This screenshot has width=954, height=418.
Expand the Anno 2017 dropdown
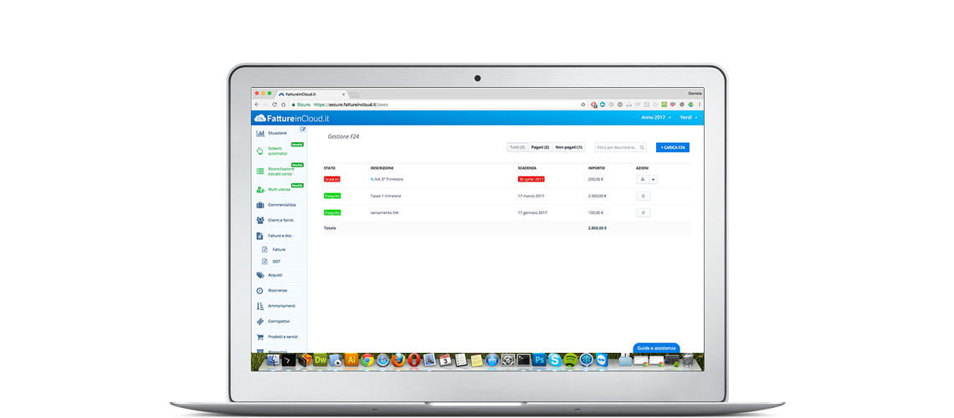tap(656, 117)
